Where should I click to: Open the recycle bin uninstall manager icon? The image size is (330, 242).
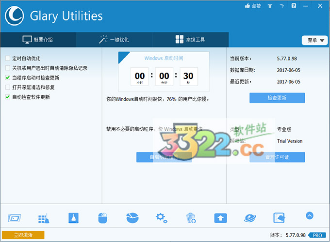191,218
